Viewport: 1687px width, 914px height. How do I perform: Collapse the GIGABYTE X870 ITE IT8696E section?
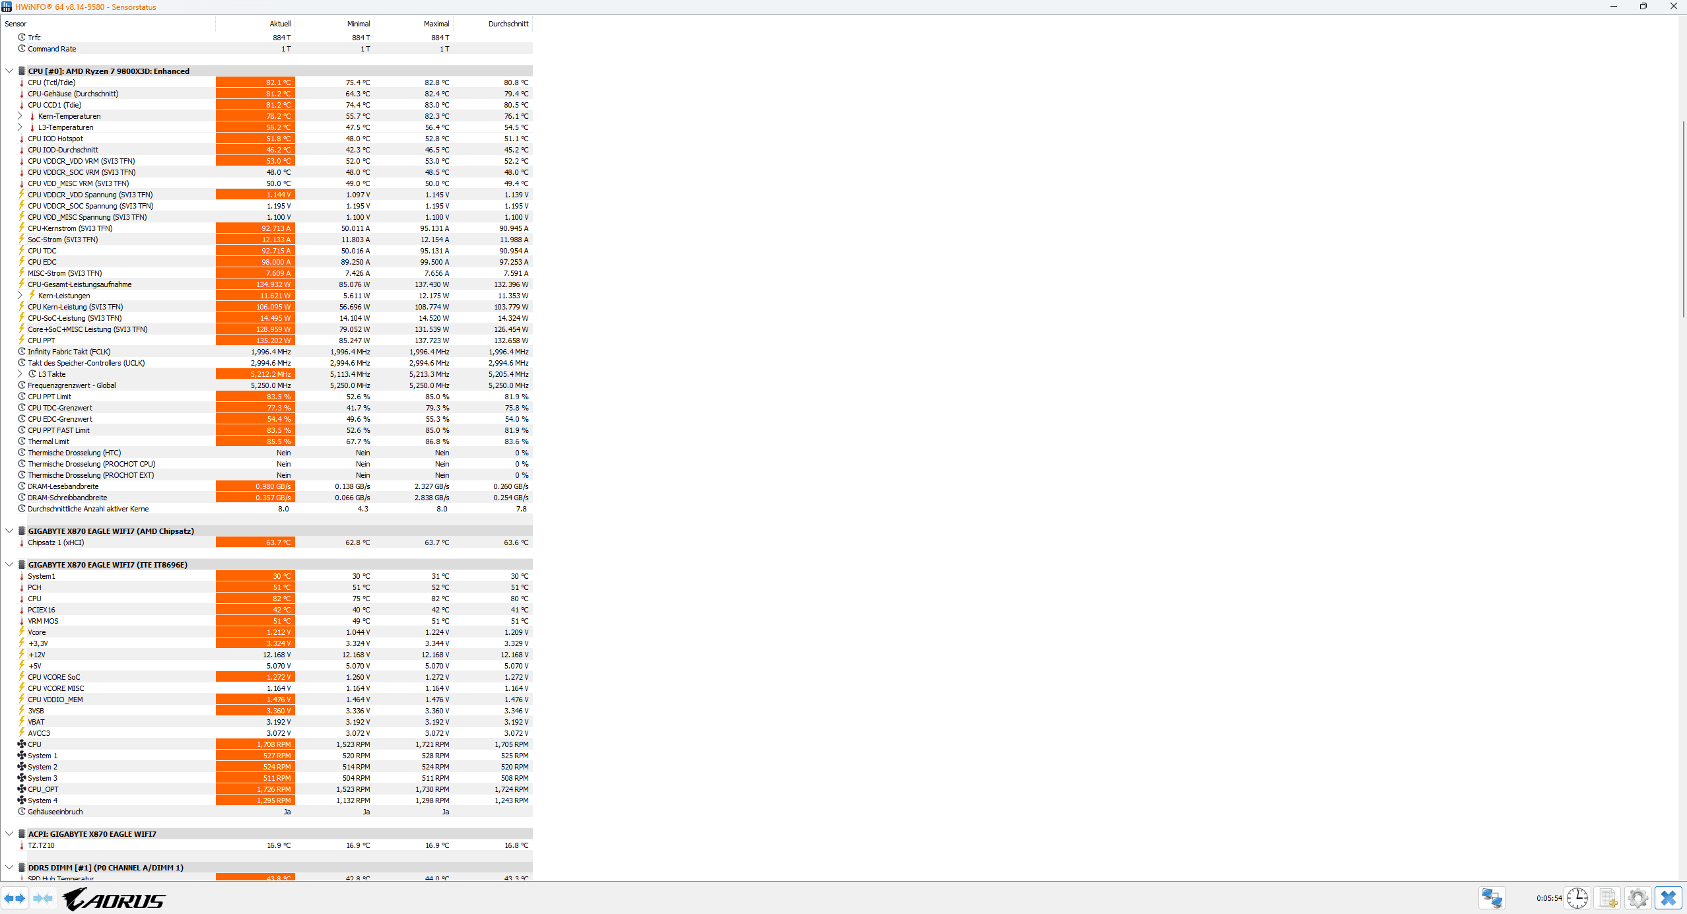9,565
